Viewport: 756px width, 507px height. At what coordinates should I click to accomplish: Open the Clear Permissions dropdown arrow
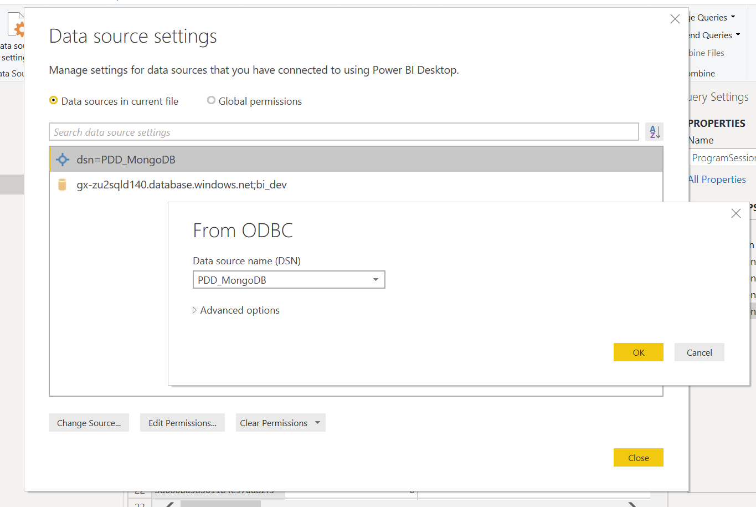[x=317, y=423]
